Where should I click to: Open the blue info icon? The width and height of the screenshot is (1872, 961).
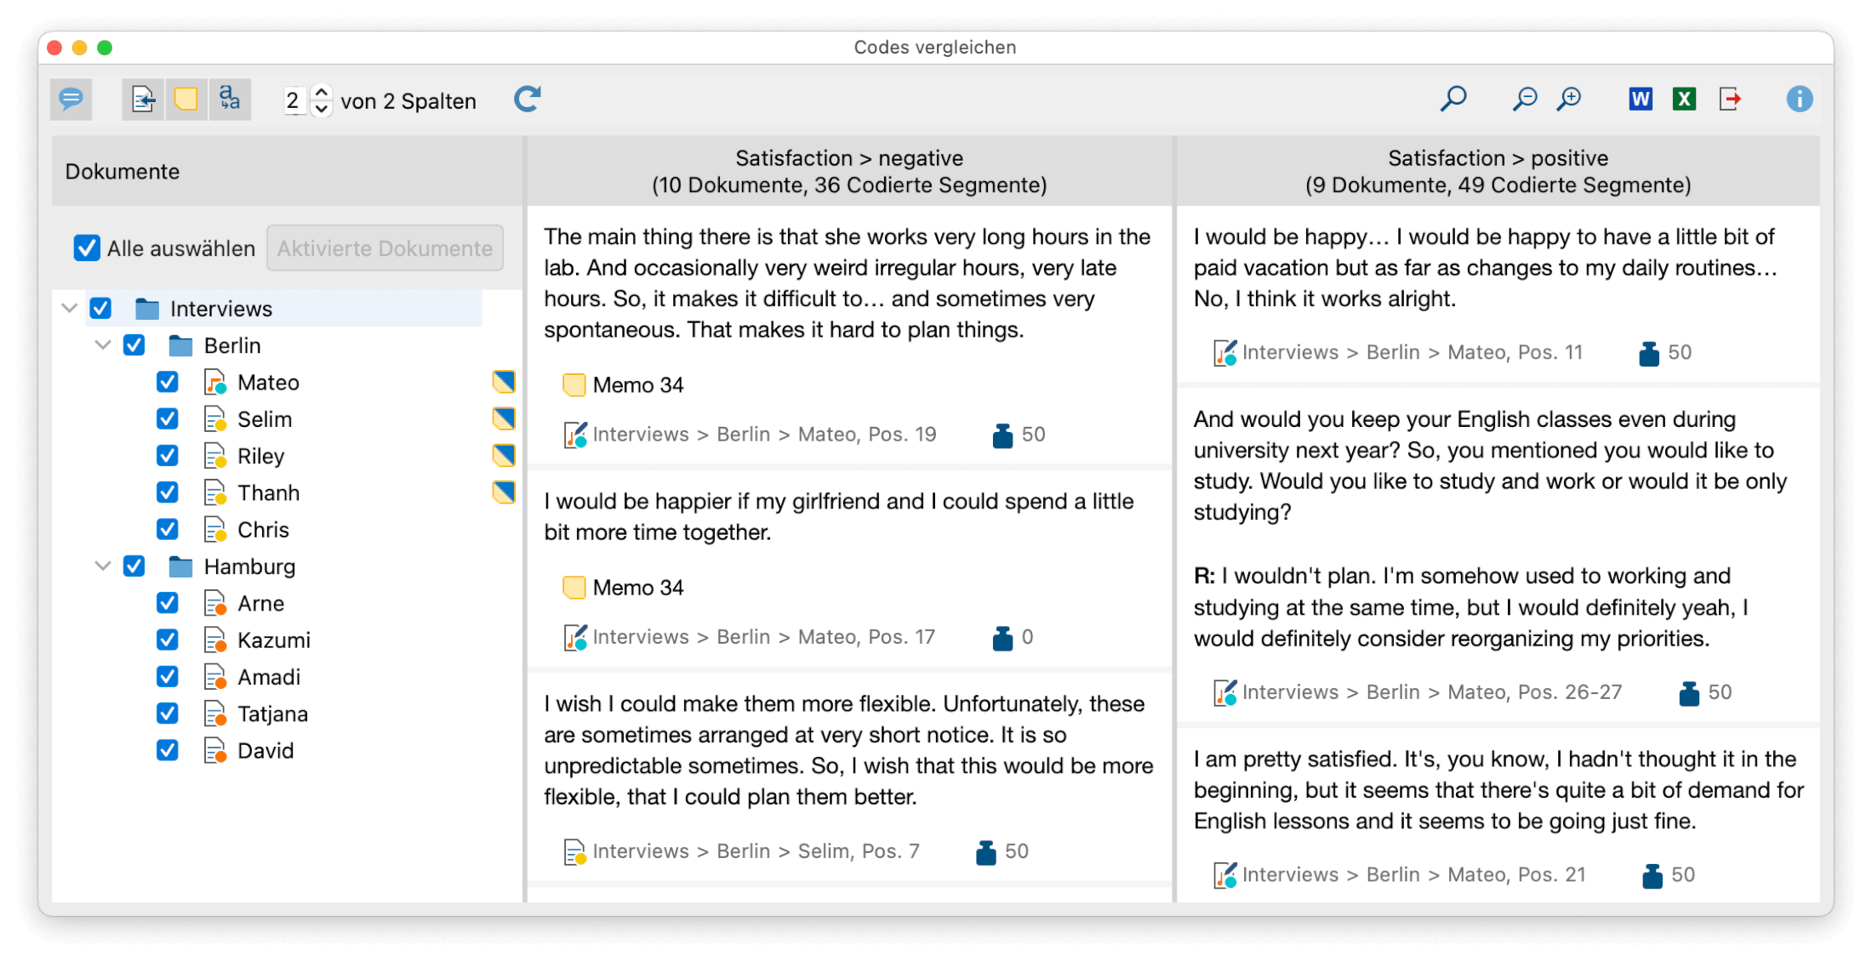1799,100
